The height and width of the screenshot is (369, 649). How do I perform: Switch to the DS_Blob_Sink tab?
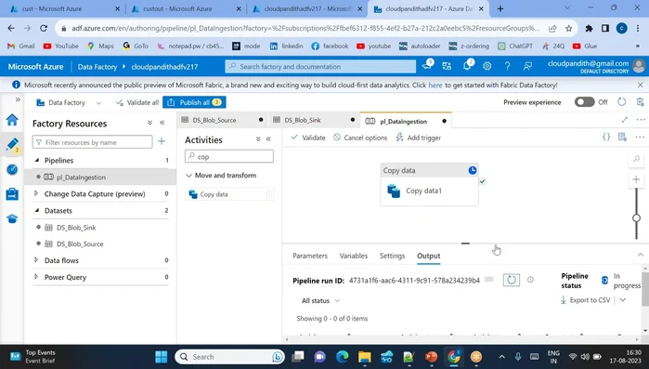(314, 120)
